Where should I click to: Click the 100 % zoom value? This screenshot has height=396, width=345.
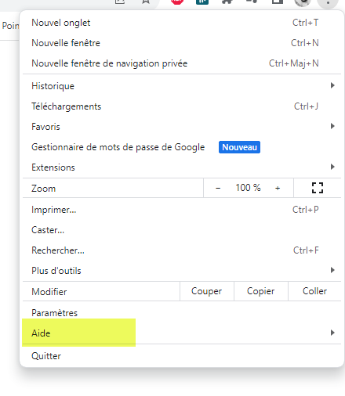(x=248, y=188)
